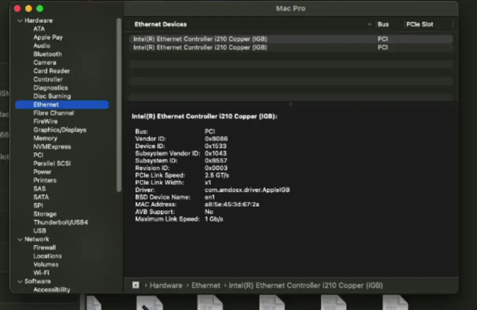
Task: Click Ethernet in the bottom path bar
Action: [205, 285]
